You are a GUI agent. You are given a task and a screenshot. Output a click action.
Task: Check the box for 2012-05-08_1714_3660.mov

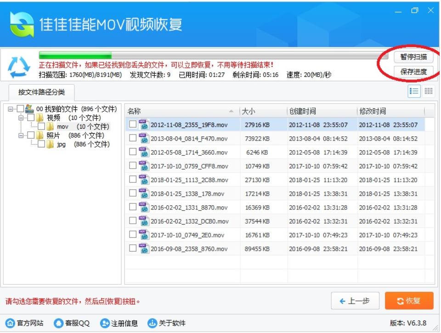click(x=133, y=152)
